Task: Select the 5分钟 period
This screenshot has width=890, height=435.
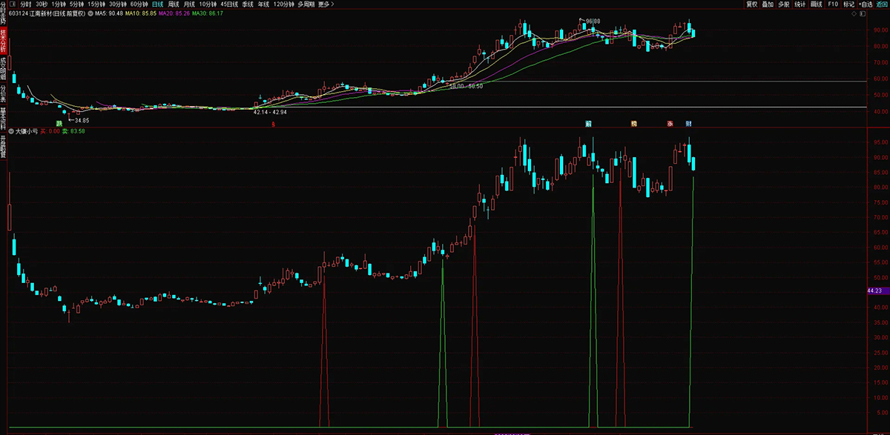Action: [x=76, y=4]
